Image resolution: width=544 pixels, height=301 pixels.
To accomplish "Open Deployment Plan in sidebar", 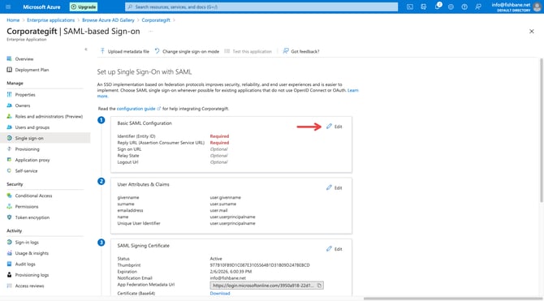I will coord(32,70).
